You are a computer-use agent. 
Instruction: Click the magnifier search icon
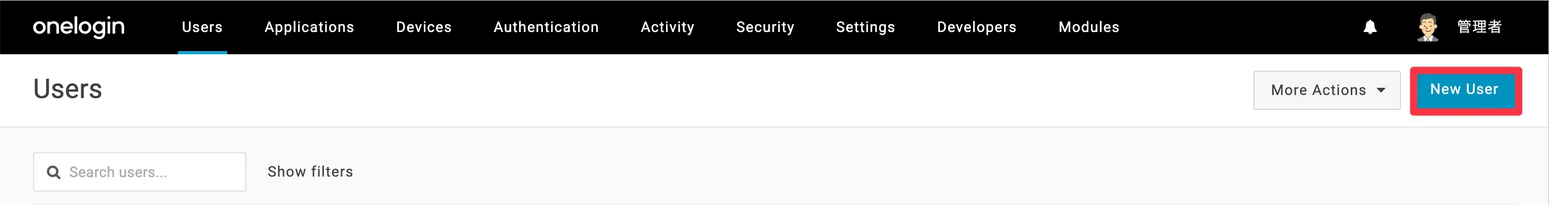(x=53, y=172)
